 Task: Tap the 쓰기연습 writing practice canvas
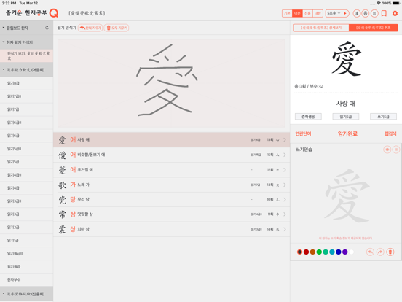[346, 196]
